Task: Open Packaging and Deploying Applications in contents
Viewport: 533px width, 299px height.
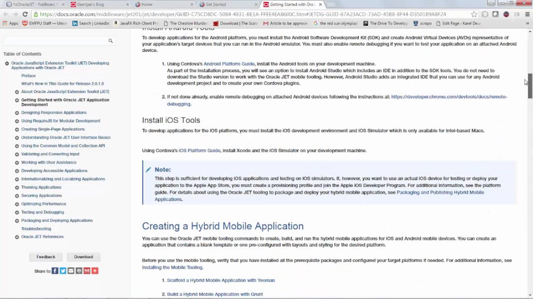Action: point(57,221)
